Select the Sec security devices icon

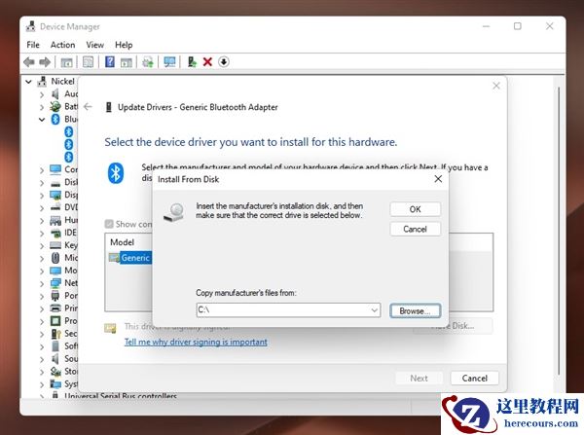tap(55, 334)
